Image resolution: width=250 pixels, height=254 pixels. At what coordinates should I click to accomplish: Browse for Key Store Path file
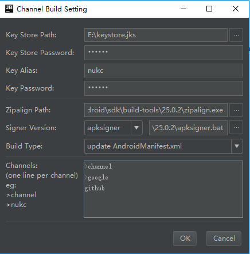(x=236, y=35)
